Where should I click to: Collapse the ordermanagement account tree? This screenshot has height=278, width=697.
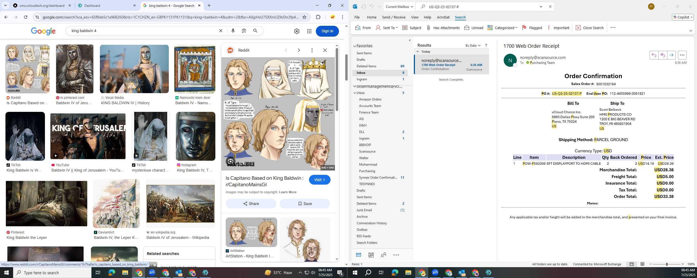point(355,86)
